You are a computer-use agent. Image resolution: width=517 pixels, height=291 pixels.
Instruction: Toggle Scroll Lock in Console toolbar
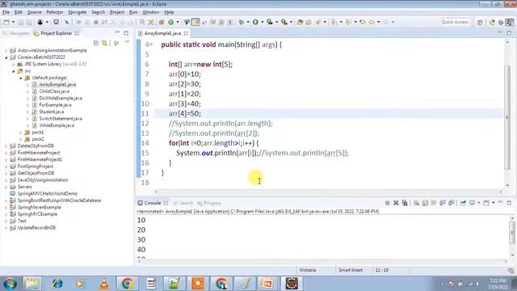[x=425, y=203]
